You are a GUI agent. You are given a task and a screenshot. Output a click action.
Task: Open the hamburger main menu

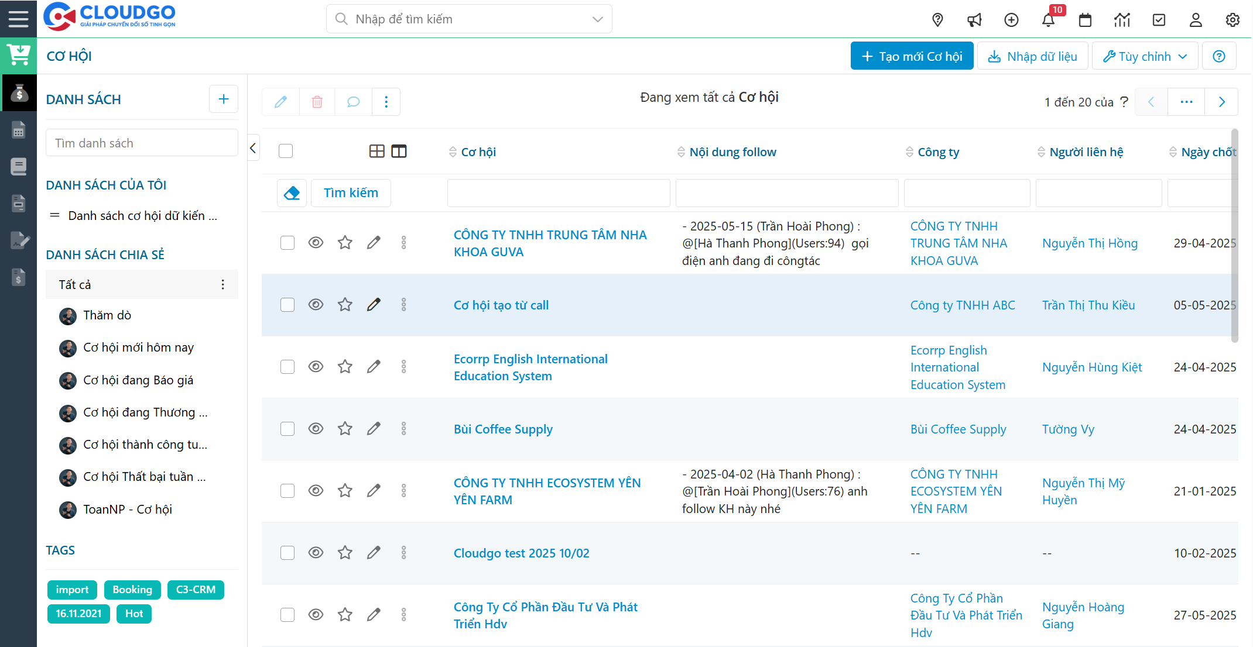[x=18, y=19]
